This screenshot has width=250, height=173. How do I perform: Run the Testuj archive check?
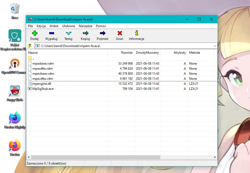(68, 33)
